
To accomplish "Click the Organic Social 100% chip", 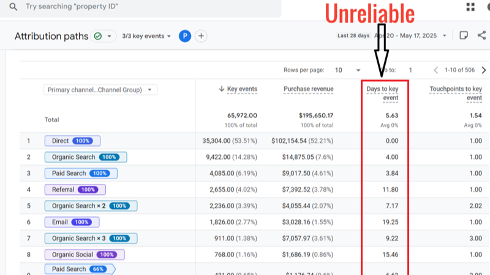I will pyautogui.click(x=85, y=255).
